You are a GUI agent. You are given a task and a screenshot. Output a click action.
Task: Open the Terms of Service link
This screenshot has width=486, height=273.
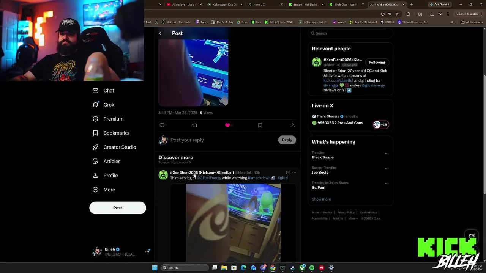point(322,213)
